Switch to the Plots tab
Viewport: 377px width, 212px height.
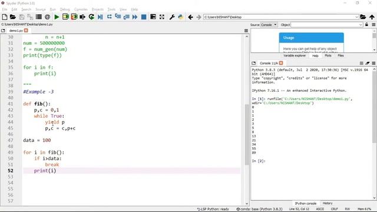[x=328, y=55]
